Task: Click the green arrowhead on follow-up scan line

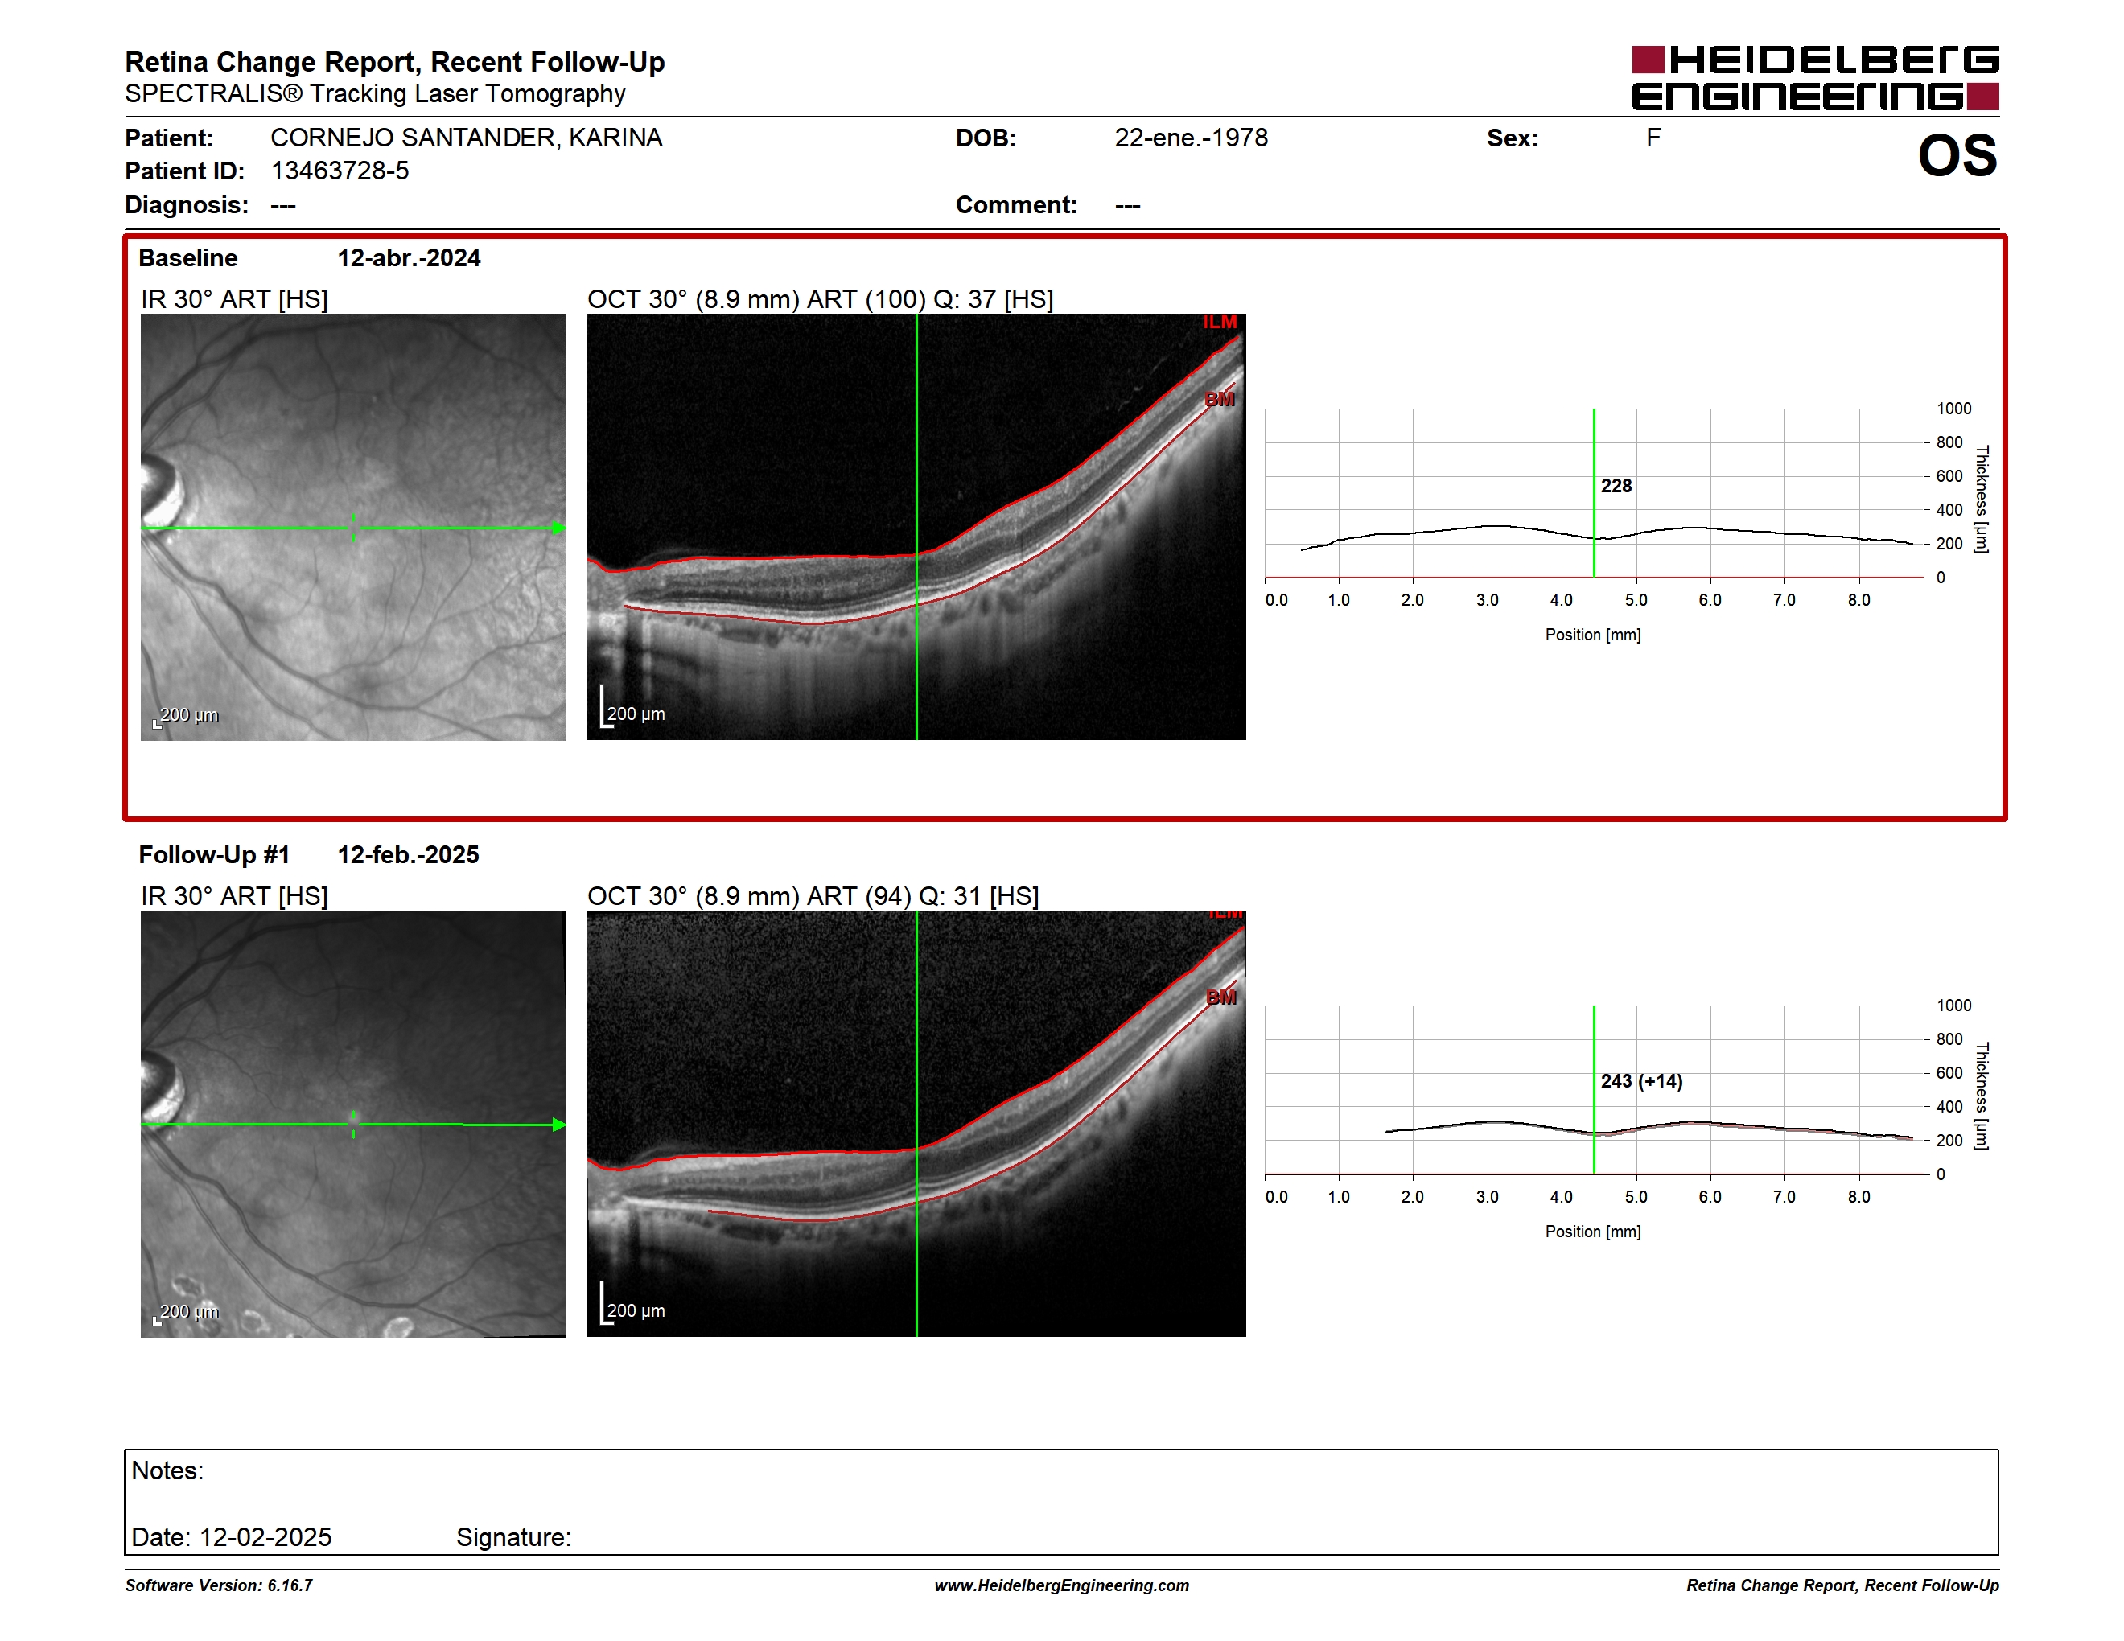Action: click(558, 1125)
